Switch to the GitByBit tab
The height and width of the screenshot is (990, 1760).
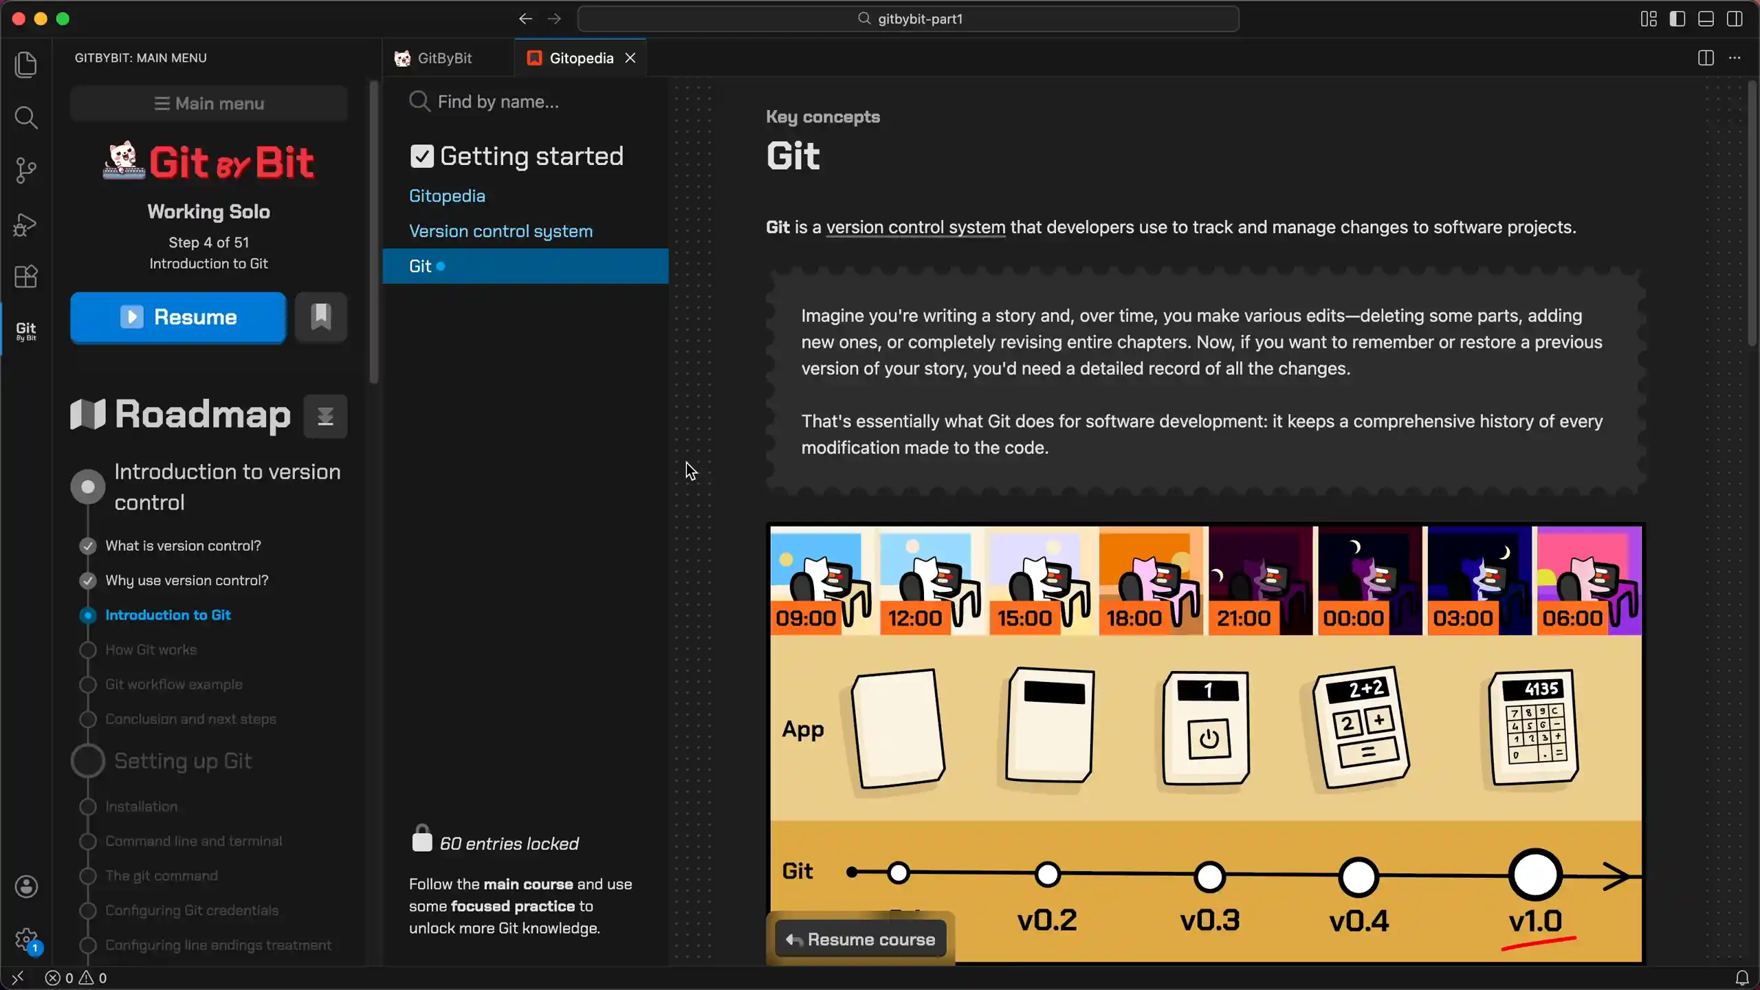tap(444, 58)
